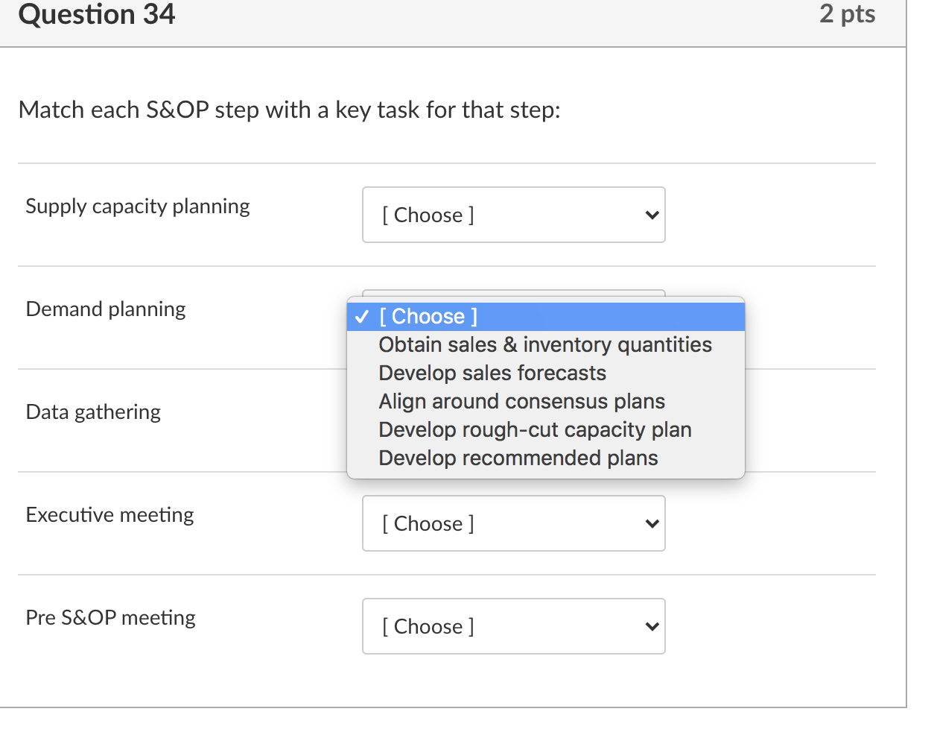Expand the Executive meeting dropdown
The width and height of the screenshot is (934, 738).
513,524
